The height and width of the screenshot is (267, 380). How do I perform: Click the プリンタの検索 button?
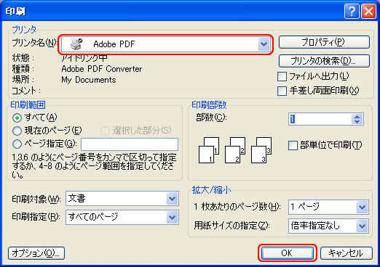point(324,61)
